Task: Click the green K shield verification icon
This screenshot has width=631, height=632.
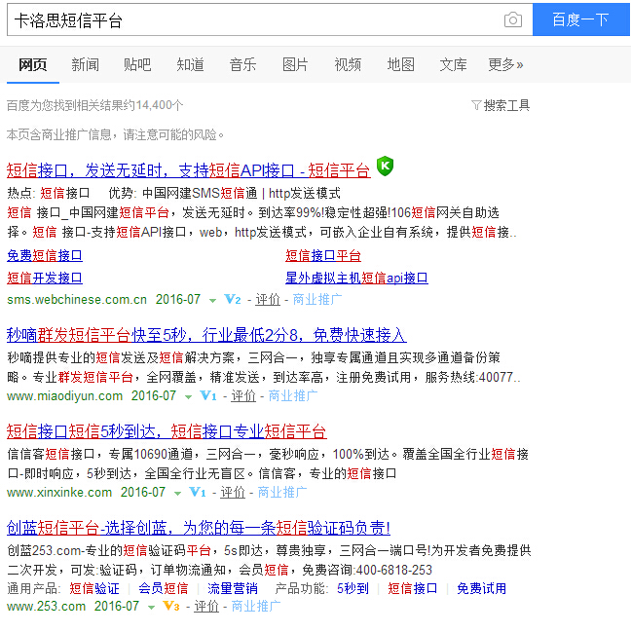Action: pos(385,166)
